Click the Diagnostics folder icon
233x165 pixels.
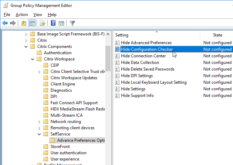(46, 90)
